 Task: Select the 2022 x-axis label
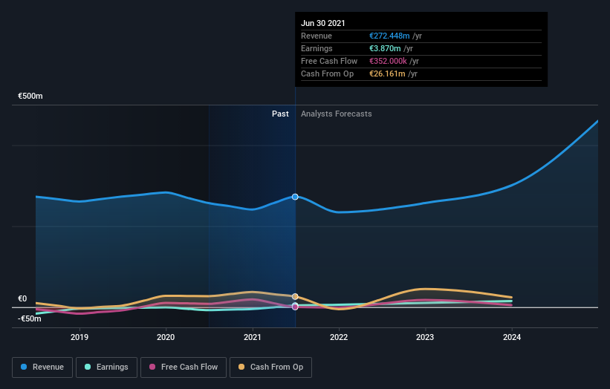[339, 337]
